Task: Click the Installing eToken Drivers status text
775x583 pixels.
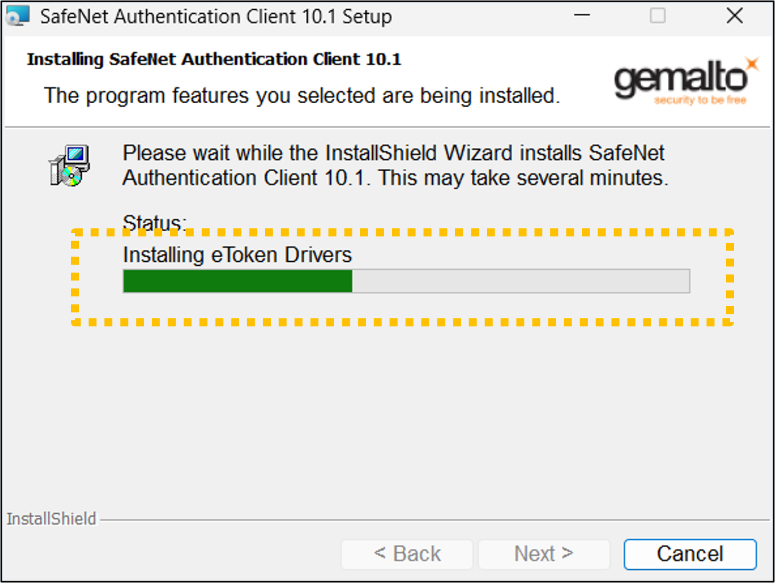Action: [237, 255]
